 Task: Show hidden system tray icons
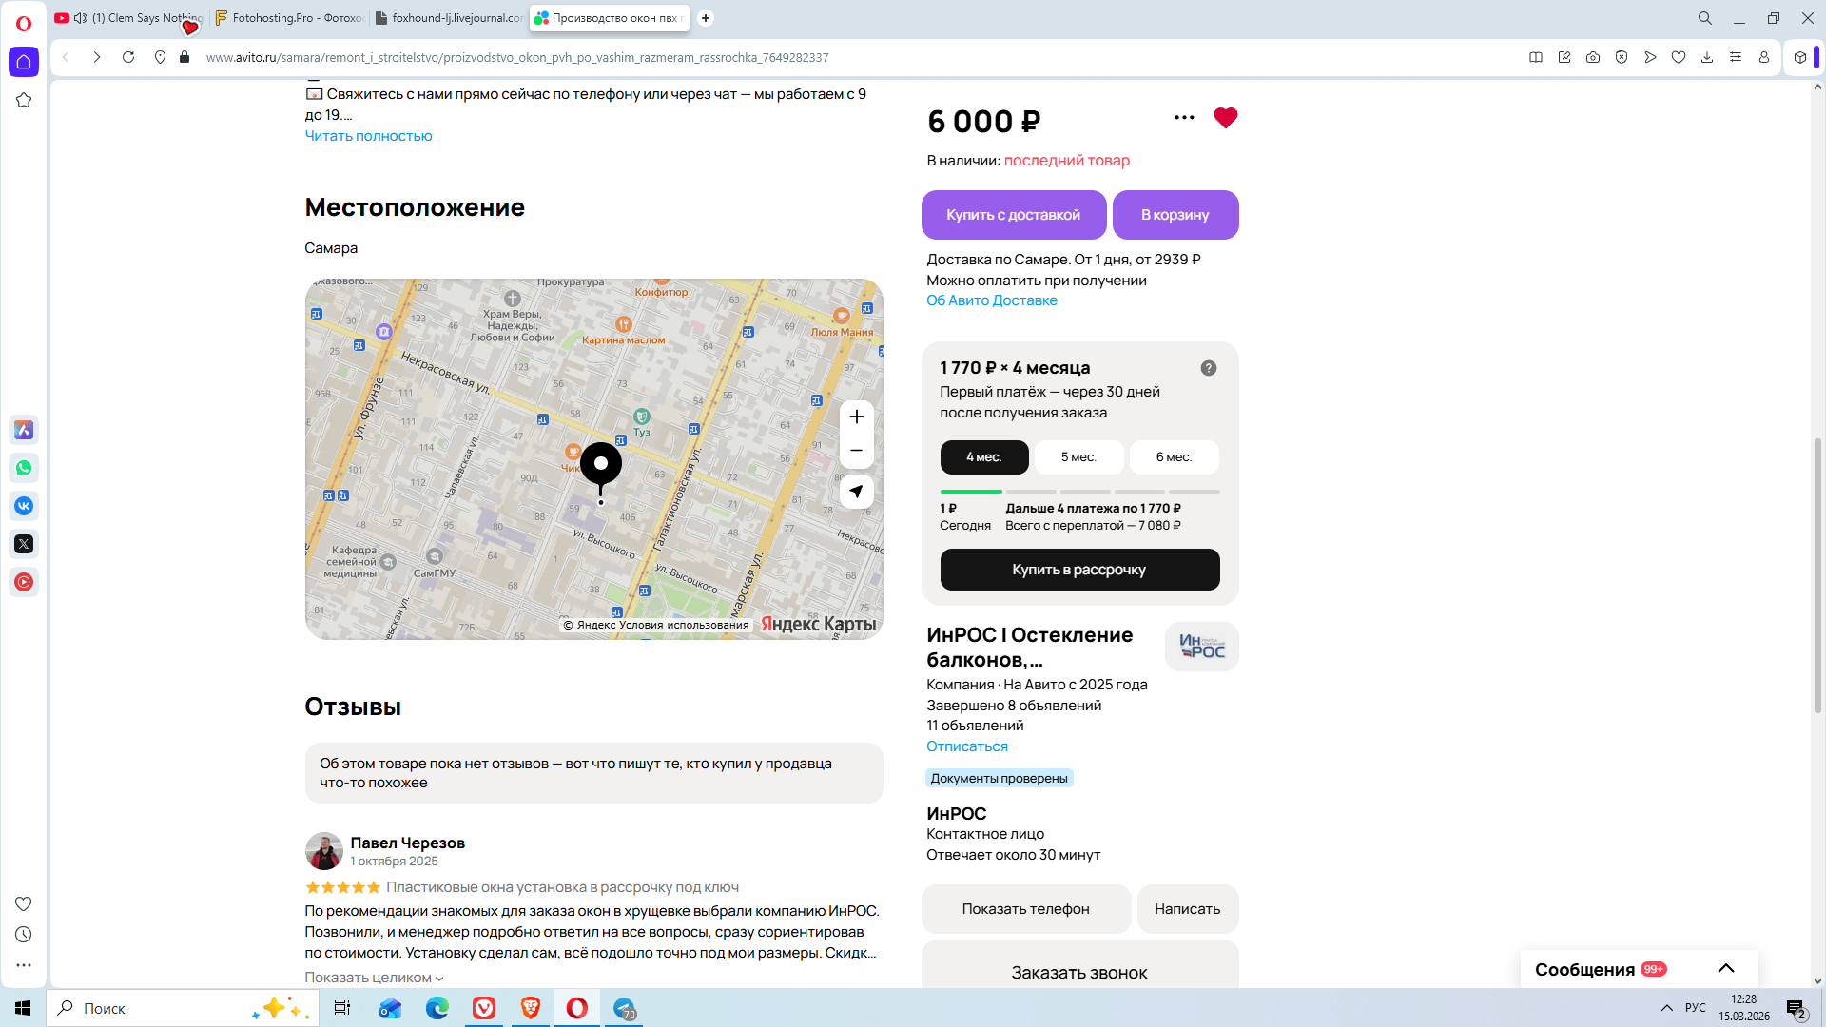[1666, 1008]
